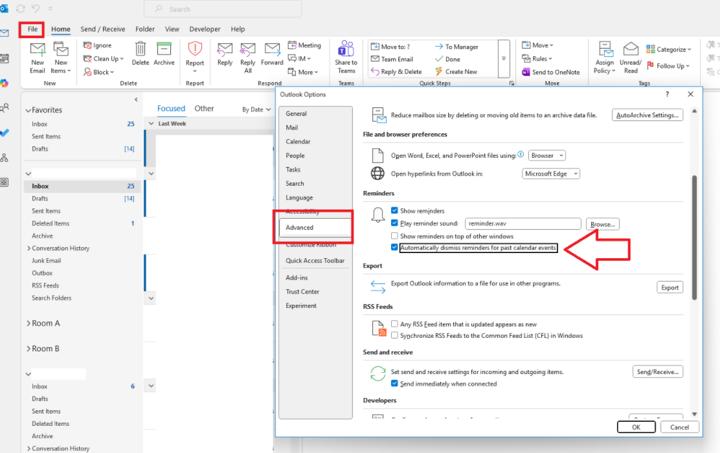Toggle the Show reminders checkbox
Image resolution: width=720 pixels, height=453 pixels.
[394, 210]
